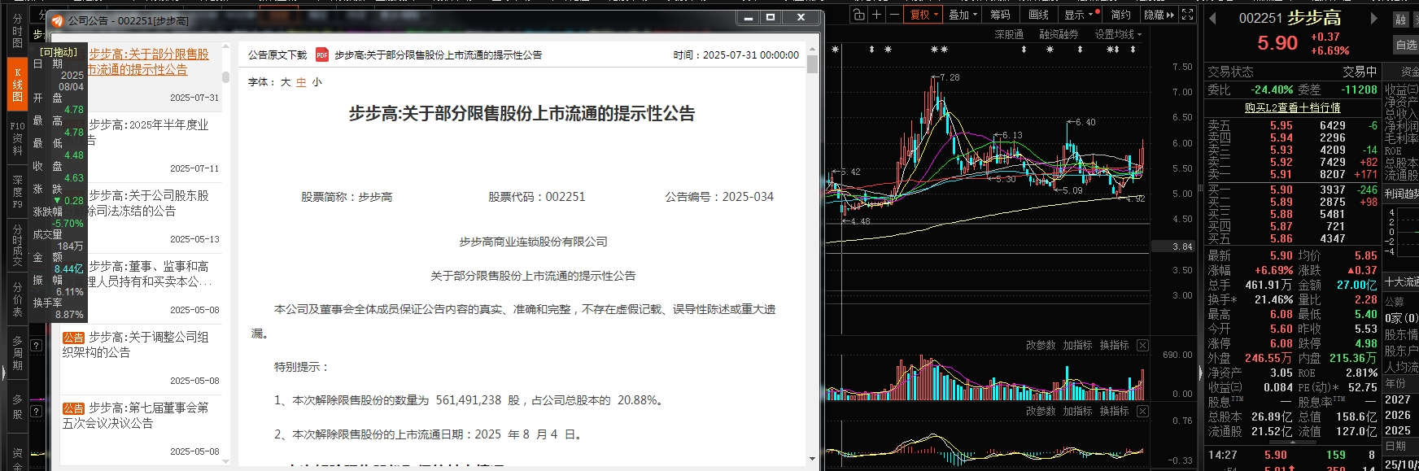The image size is (1419, 471).
Task: Go to previous stock with left arrow
Action: [x=1212, y=19]
